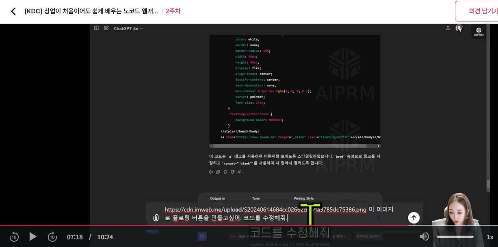Open the Writing Style dropdown
The image size is (498, 247).
[303, 198]
